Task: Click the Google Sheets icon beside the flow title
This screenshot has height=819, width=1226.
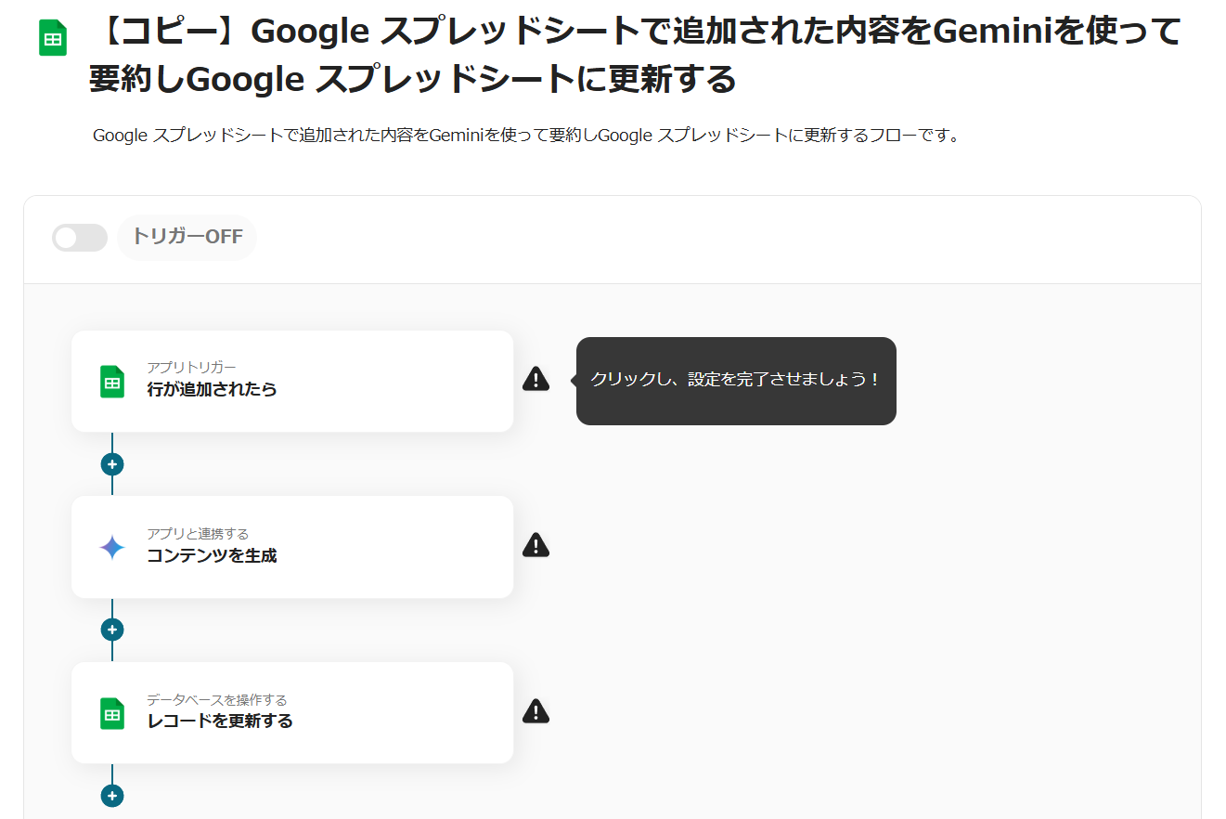Action: (53, 39)
